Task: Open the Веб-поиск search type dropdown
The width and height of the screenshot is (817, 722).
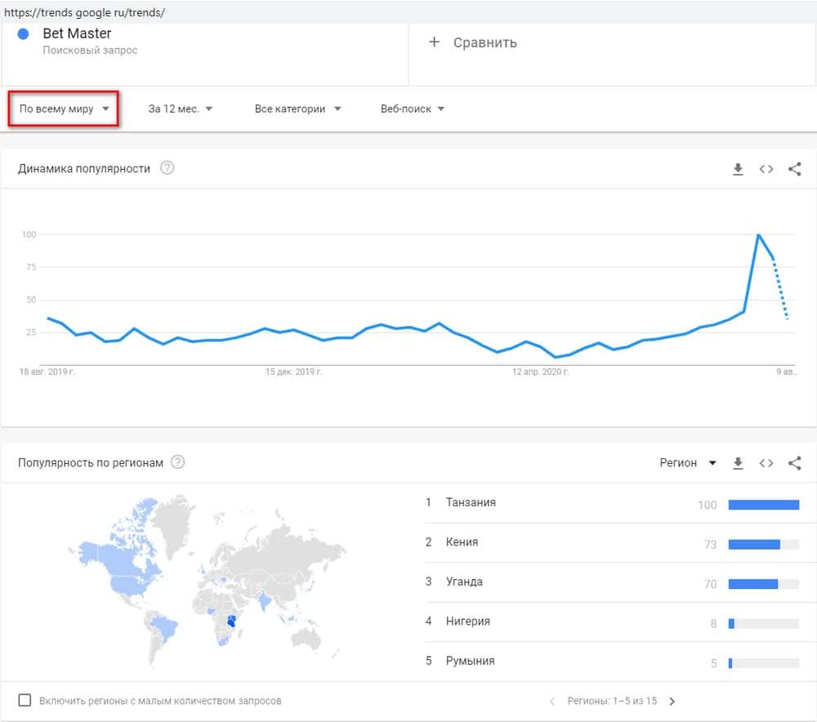Action: pos(413,109)
